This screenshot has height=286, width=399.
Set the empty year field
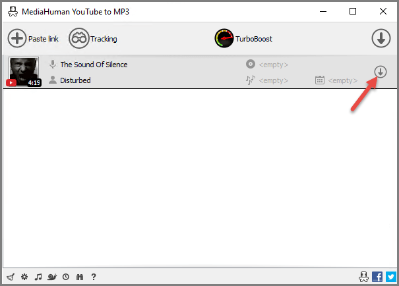pyautogui.click(x=343, y=80)
